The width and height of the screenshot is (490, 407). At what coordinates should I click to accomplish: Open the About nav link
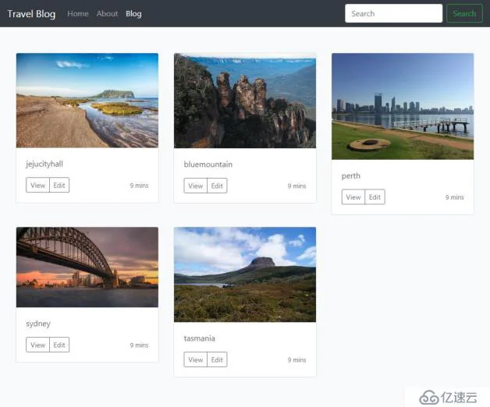[x=107, y=14]
